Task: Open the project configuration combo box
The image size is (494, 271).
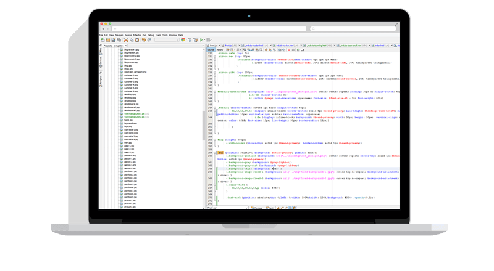Action: [167, 40]
